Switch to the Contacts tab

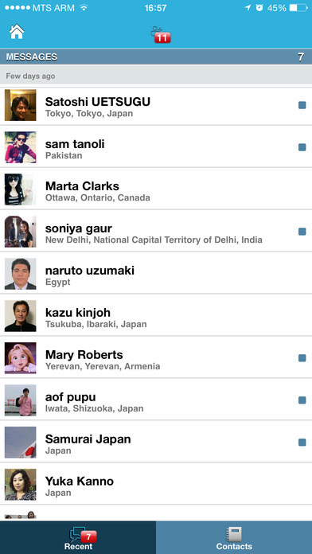(234, 538)
